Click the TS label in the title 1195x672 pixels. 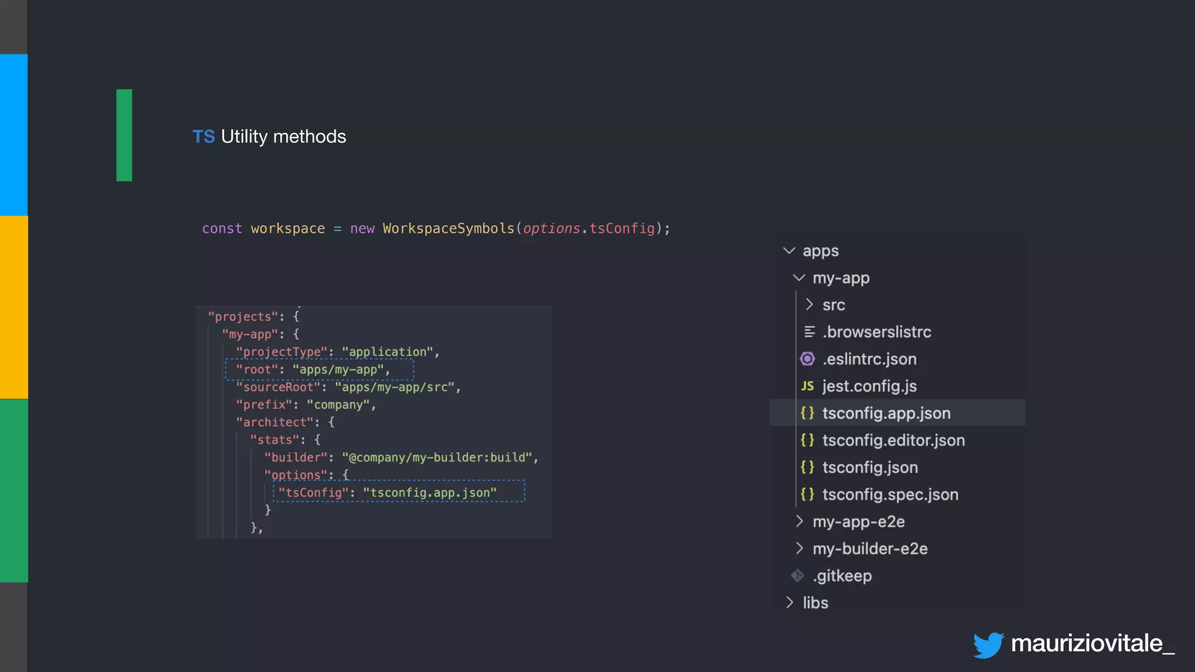(x=204, y=136)
